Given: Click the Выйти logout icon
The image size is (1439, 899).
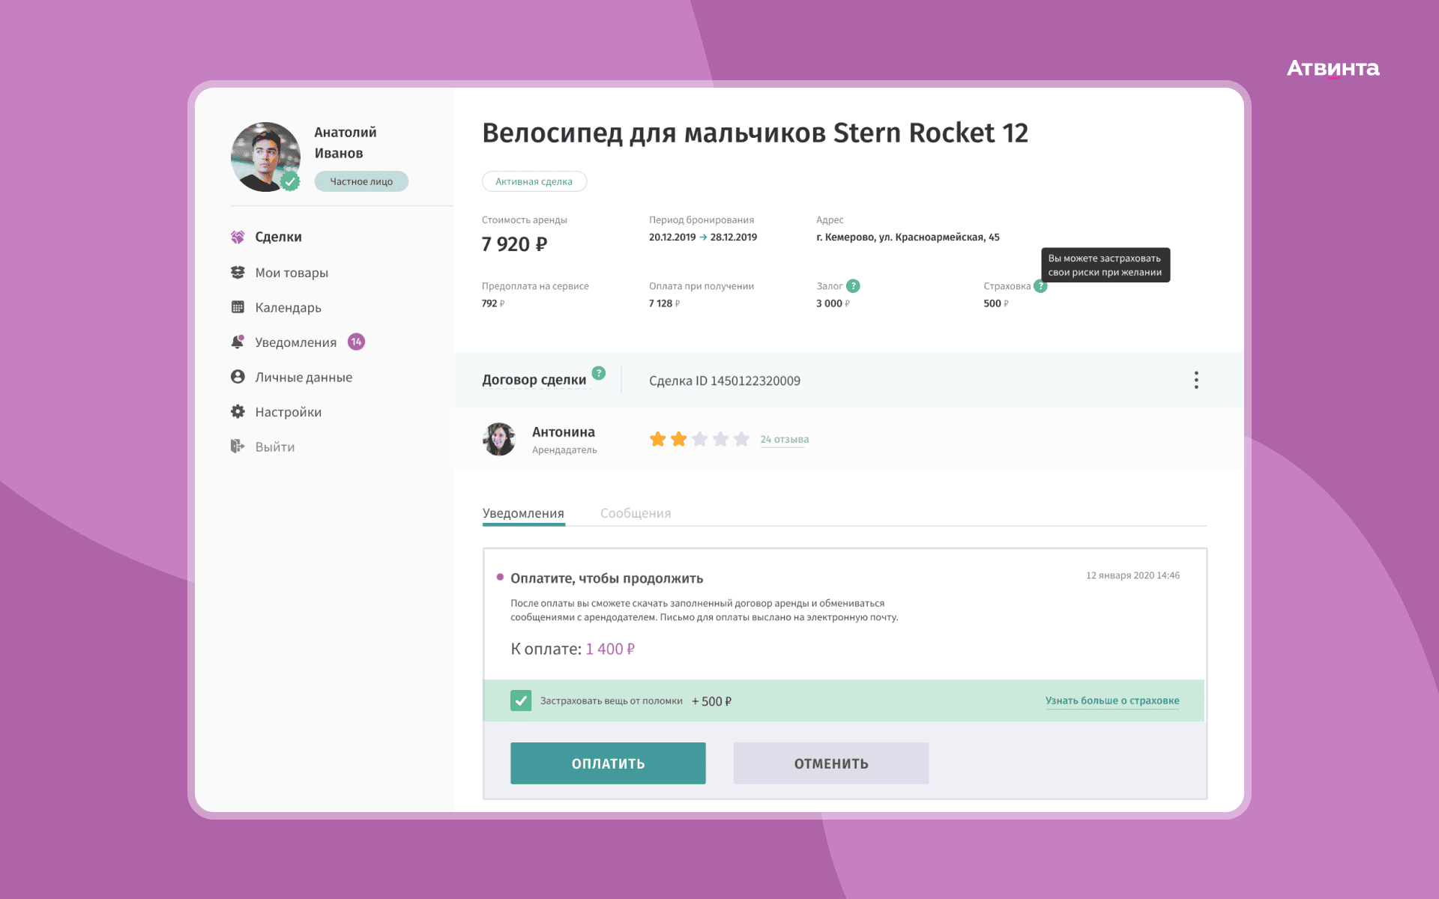Looking at the screenshot, I should 238,447.
